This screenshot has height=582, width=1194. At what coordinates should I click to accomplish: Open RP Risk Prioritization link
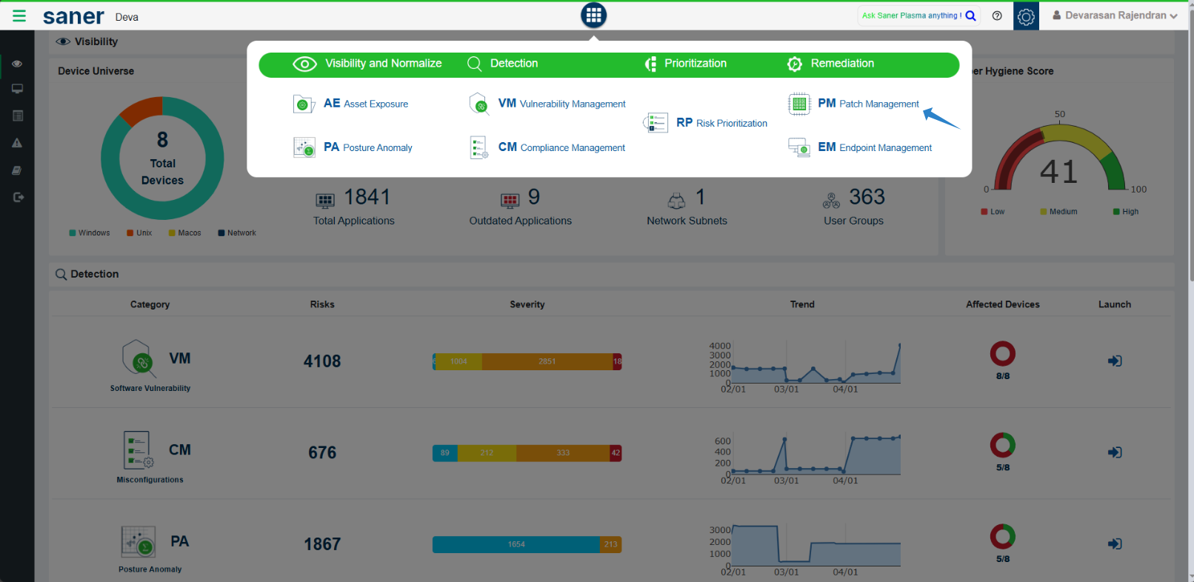721,123
